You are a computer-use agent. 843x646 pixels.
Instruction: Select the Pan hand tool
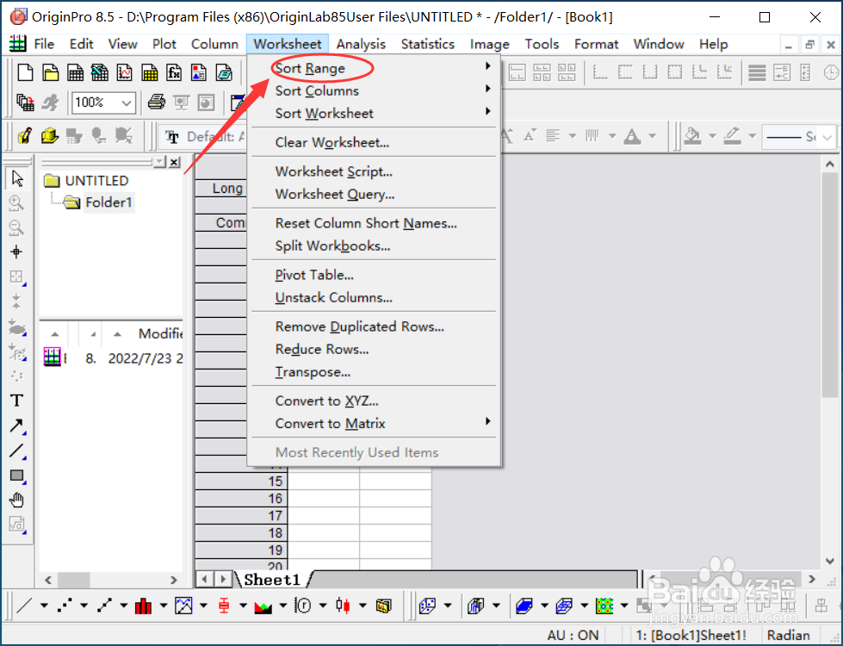click(x=16, y=500)
